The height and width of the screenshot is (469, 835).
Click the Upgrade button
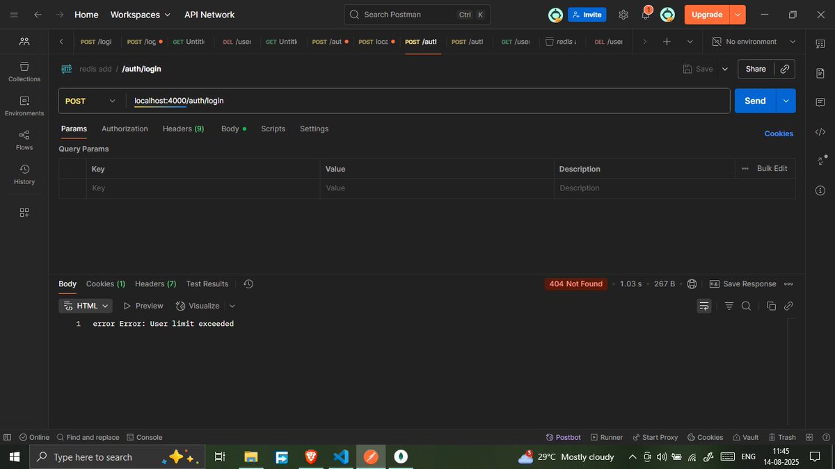pyautogui.click(x=707, y=15)
